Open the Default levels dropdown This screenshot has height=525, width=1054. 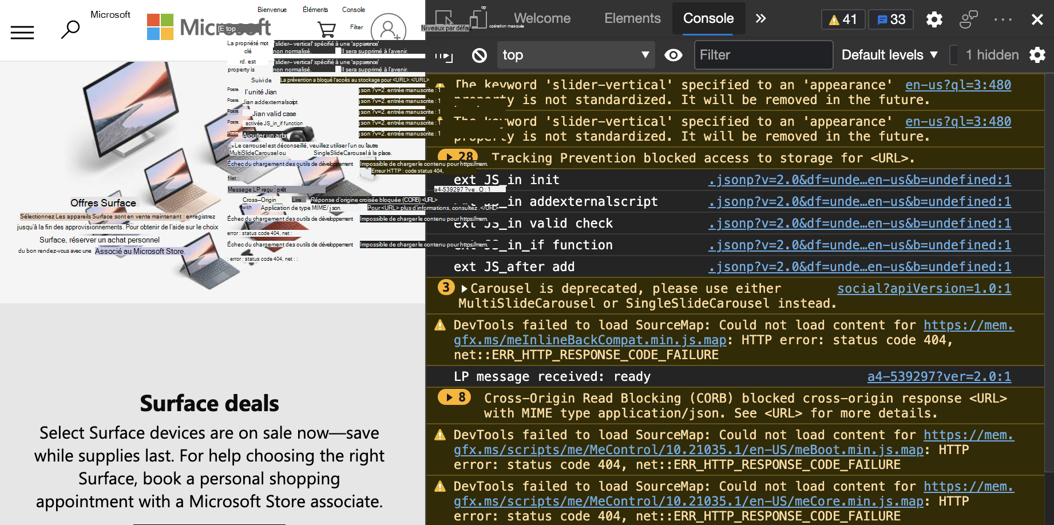(890, 55)
